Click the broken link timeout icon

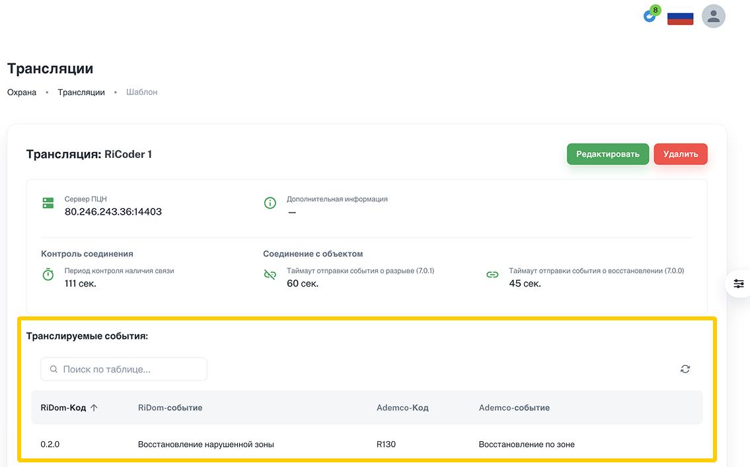pyautogui.click(x=270, y=274)
